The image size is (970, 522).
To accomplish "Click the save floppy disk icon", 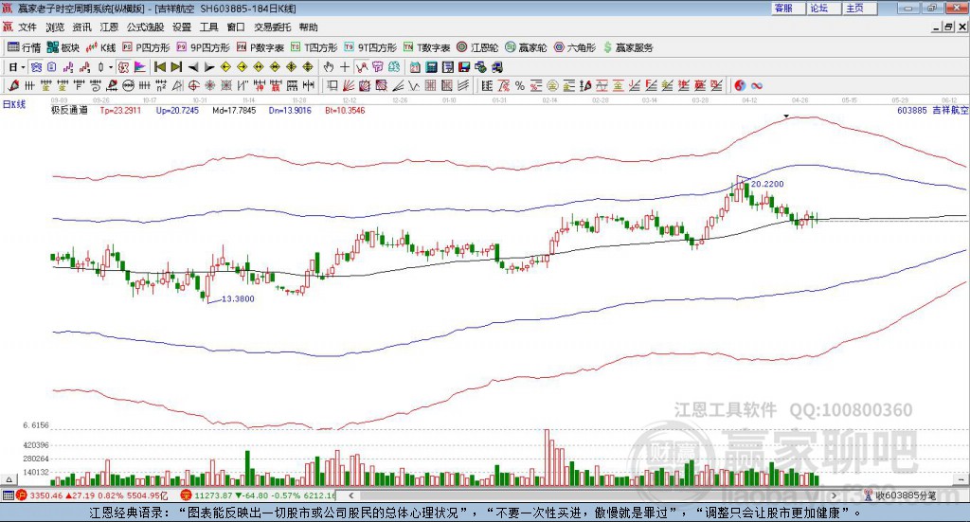I will (464, 67).
